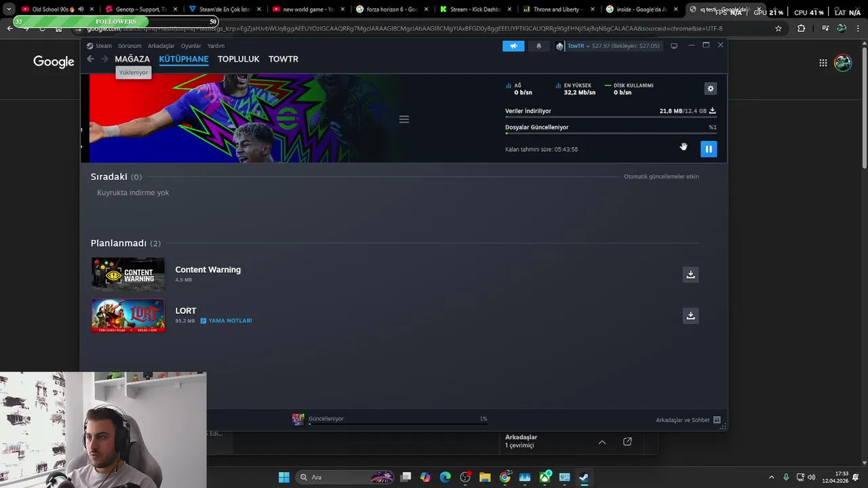Switch to Throne and Liberty browser tab
Screen dimensions: 868x488
click(x=557, y=9)
